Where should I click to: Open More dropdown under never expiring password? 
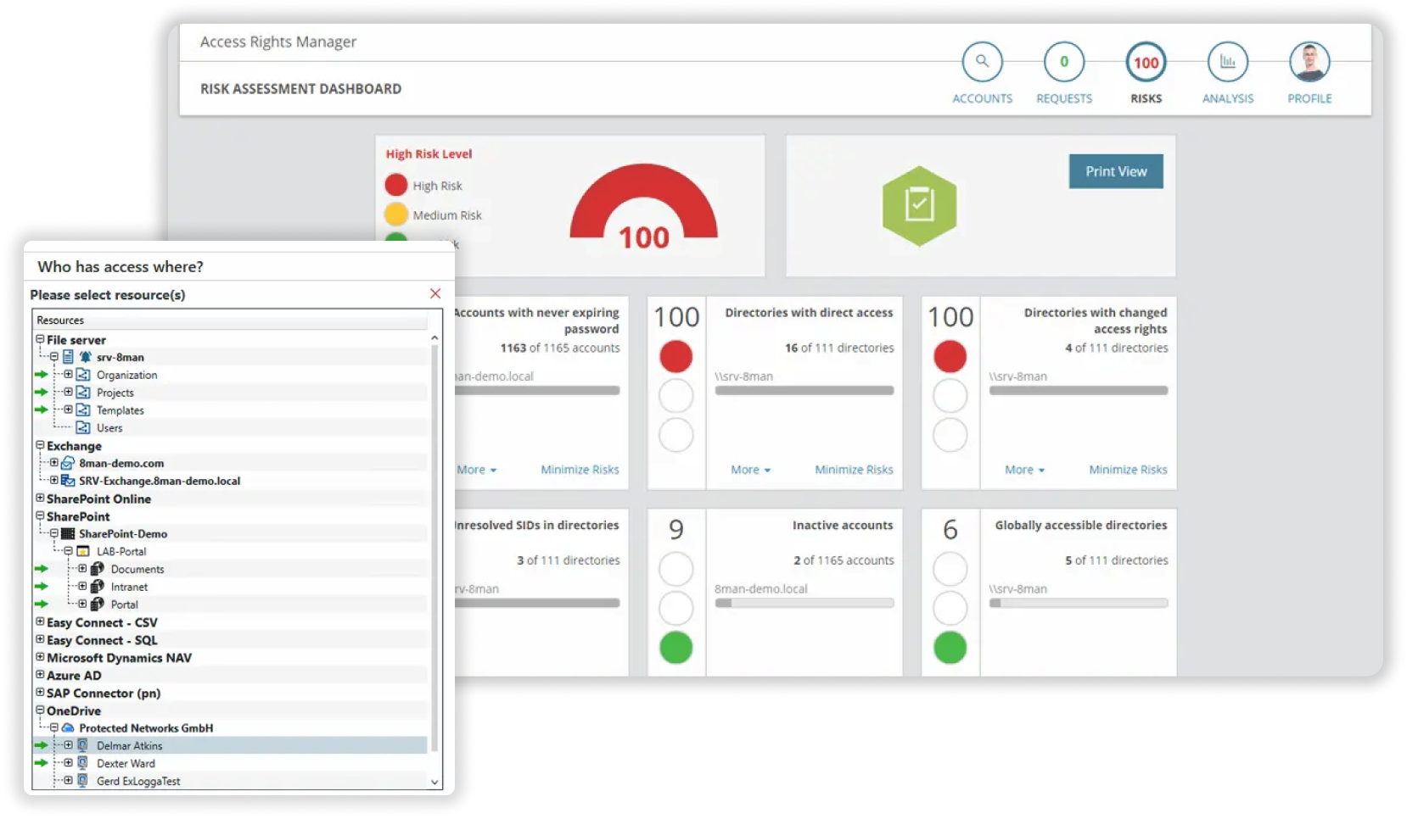pos(476,470)
